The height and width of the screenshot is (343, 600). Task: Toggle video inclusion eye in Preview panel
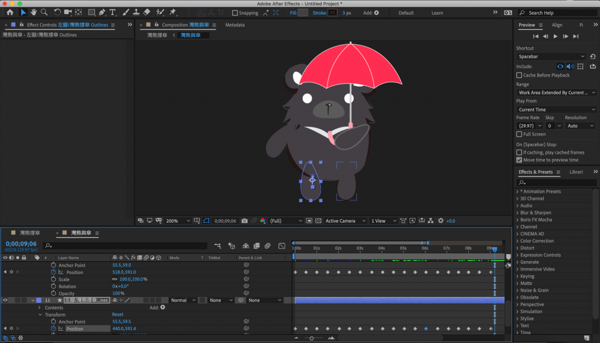tap(560, 67)
